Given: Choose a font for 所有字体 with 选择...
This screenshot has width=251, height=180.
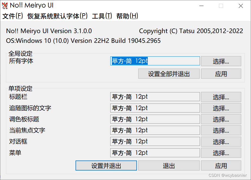Looking at the screenshot, I should tap(221, 61).
